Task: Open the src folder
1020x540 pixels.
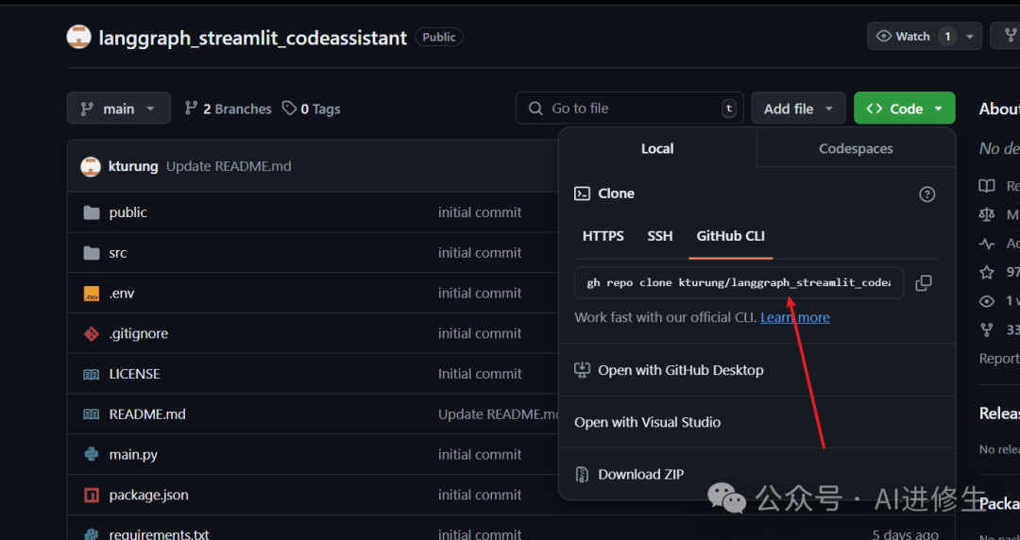Action: coord(118,253)
